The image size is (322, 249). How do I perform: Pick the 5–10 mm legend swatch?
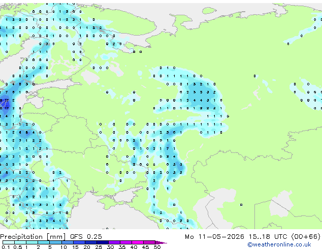(x=55, y=242)
